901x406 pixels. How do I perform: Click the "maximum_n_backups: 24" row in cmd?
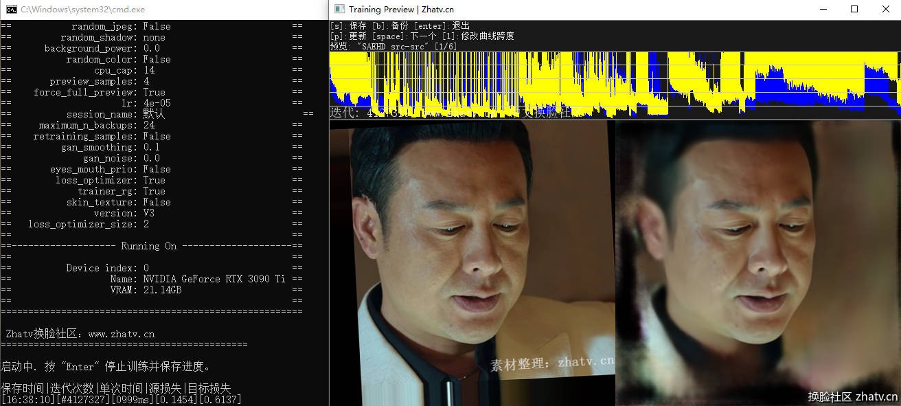point(151,125)
